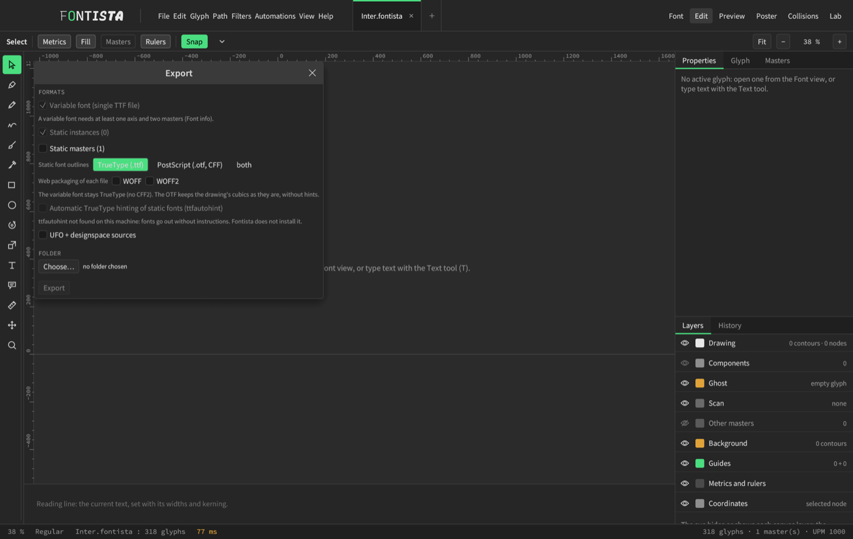Select PostScript (.otf, CFF) outlines option
Screen dimensions: 853x539
click(x=189, y=165)
